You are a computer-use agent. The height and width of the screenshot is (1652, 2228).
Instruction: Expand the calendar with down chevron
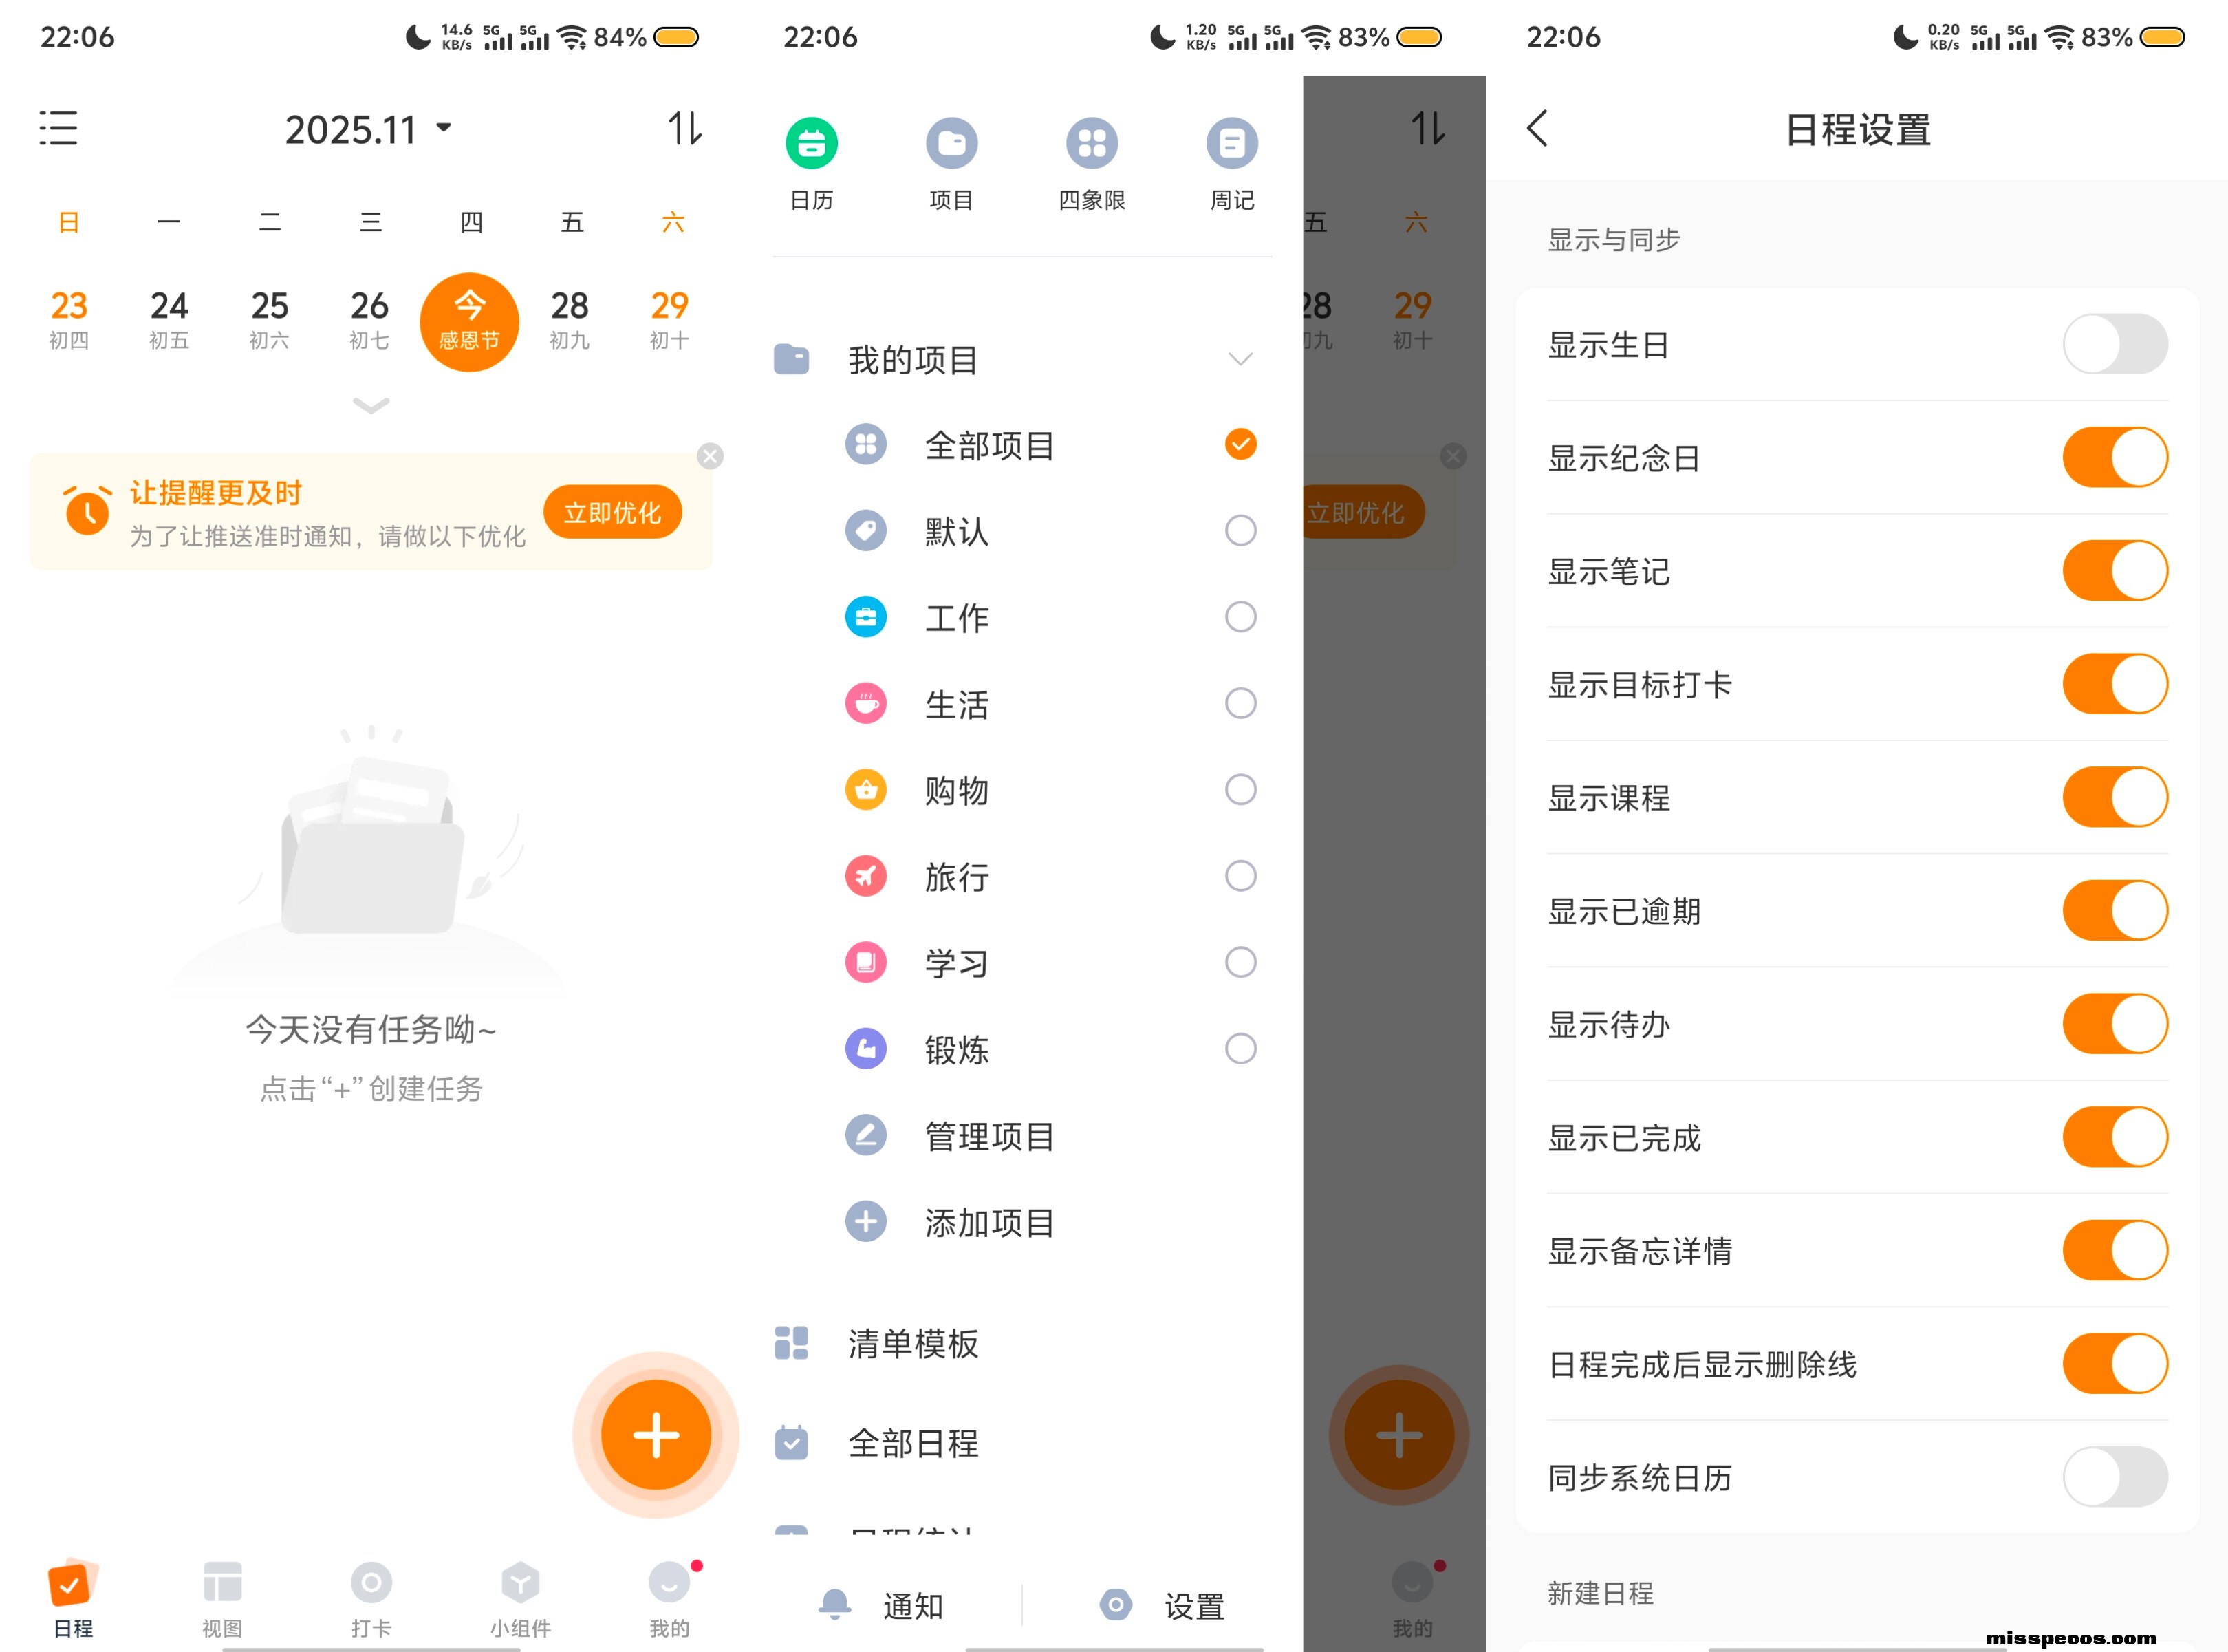[371, 405]
